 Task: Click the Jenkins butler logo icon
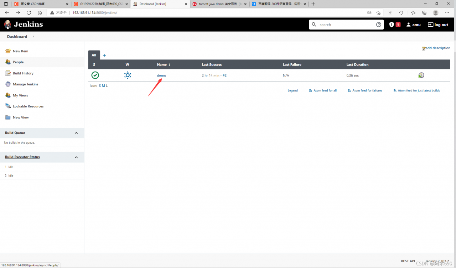tap(7, 25)
